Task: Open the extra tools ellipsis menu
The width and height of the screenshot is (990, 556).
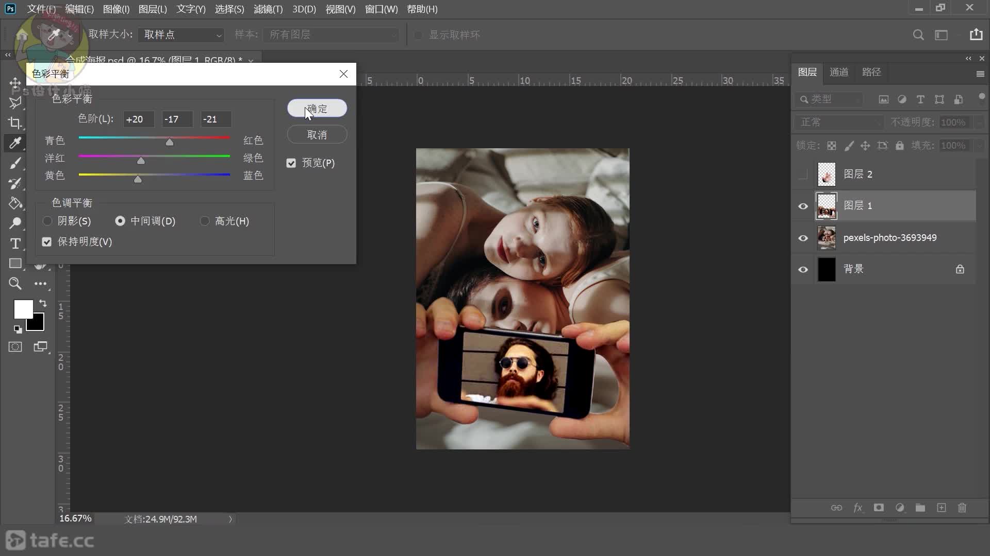Action: point(40,283)
